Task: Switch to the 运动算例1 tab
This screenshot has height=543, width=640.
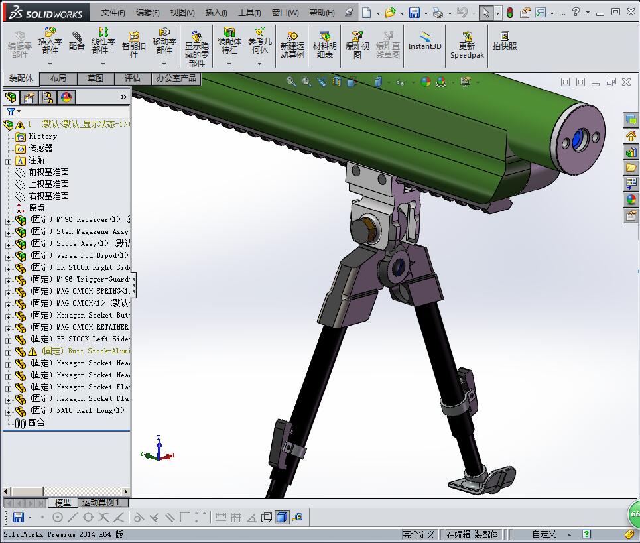Action: [x=99, y=503]
